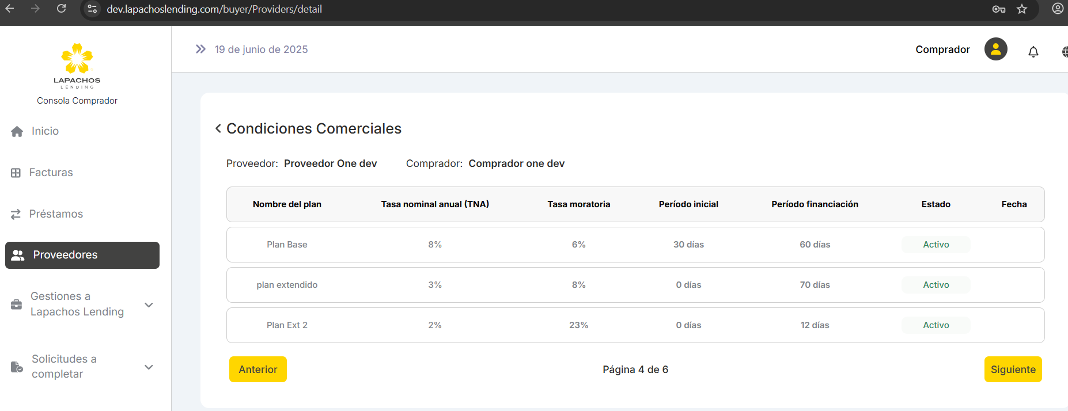Bookmark this page with star icon
The image size is (1068, 411).
1022,9
